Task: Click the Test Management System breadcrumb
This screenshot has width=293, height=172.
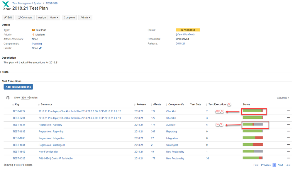Action: [x=27, y=3]
